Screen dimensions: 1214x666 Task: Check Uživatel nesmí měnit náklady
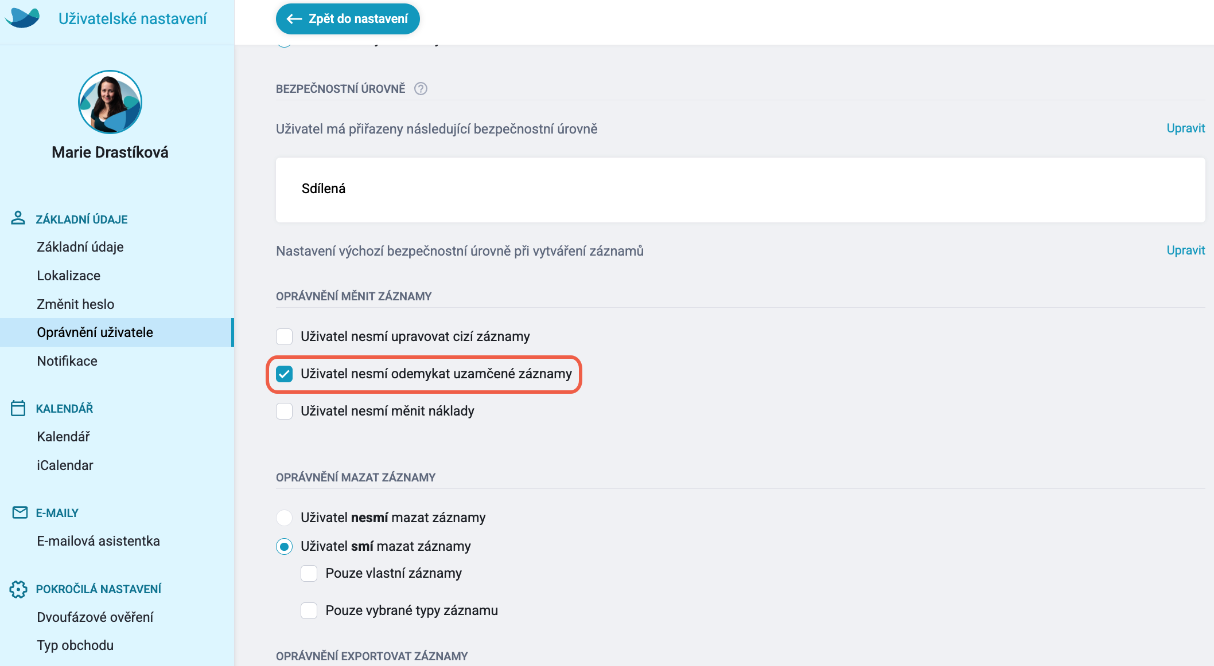click(284, 411)
